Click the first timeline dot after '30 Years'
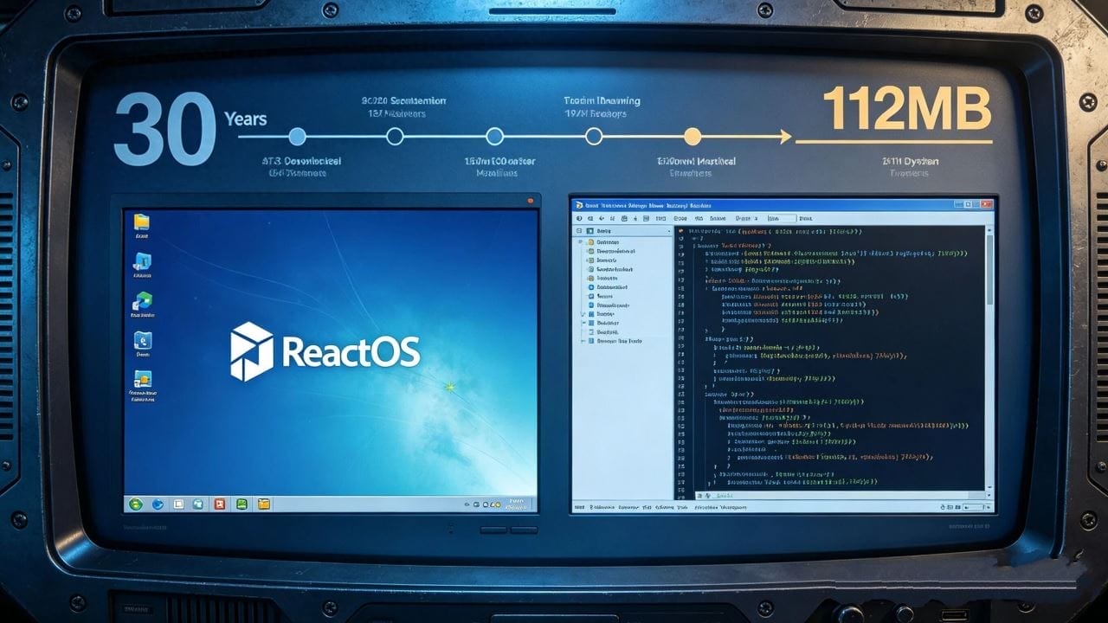 point(297,136)
